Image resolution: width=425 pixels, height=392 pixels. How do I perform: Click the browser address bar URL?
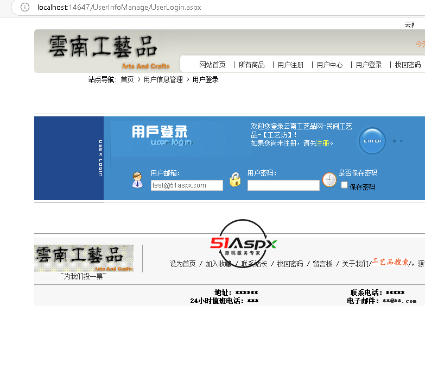pos(125,7)
